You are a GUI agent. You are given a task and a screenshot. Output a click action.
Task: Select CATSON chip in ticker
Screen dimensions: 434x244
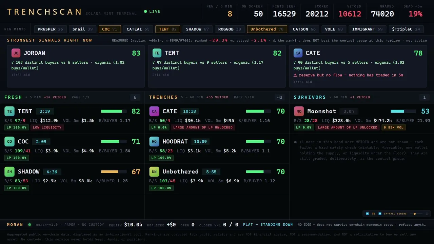(304, 29)
